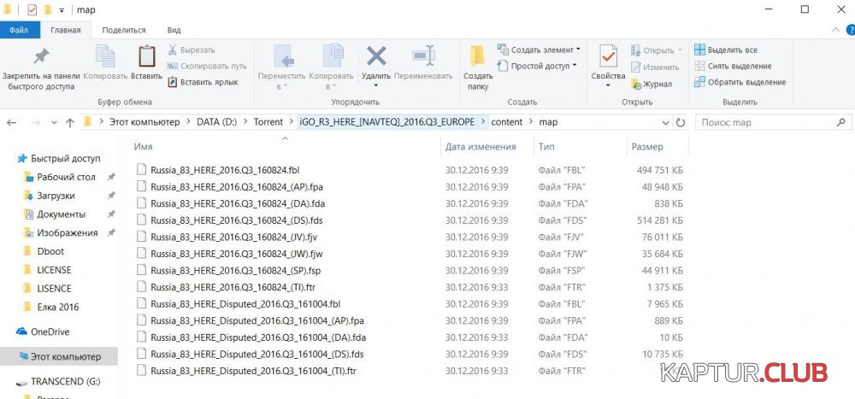Open Елка 2016 folder in sidebar
Screen dimensions: 855x399
(x=58, y=307)
